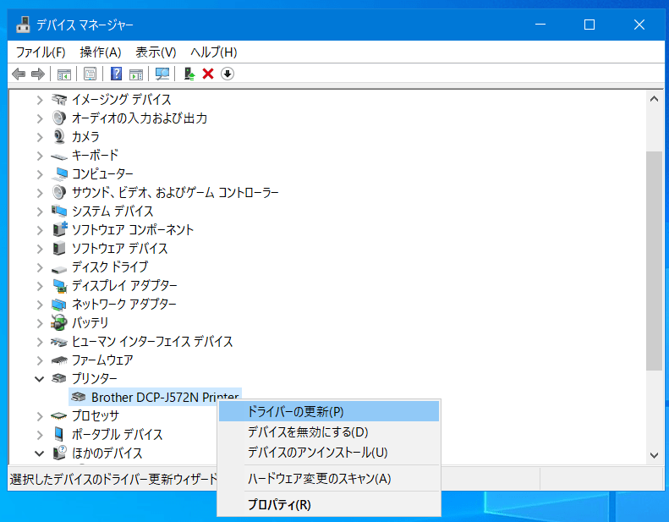The height and width of the screenshot is (522, 669).
Task: Expand the ソフトウェア コンポーネント node
Action: click(x=40, y=230)
